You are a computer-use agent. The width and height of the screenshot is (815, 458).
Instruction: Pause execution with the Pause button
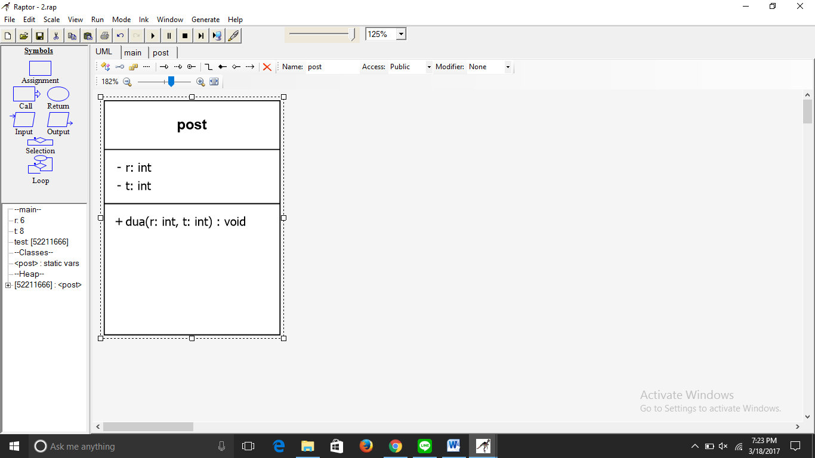click(169, 36)
